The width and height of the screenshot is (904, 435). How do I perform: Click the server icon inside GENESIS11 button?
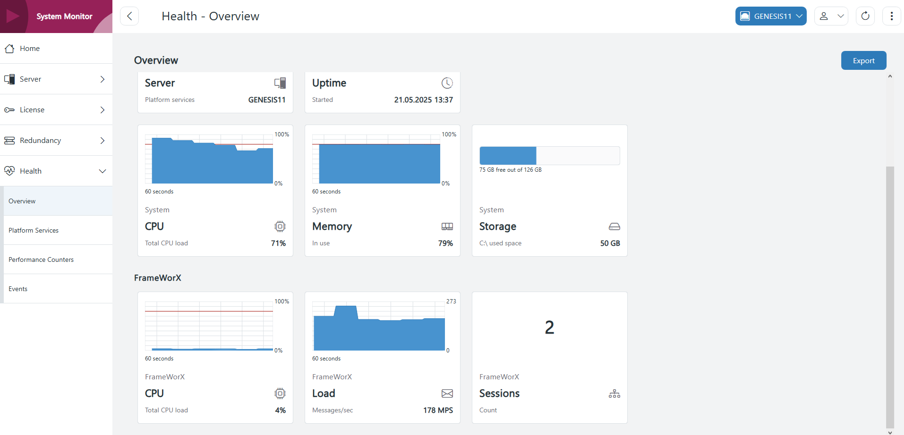click(x=745, y=16)
